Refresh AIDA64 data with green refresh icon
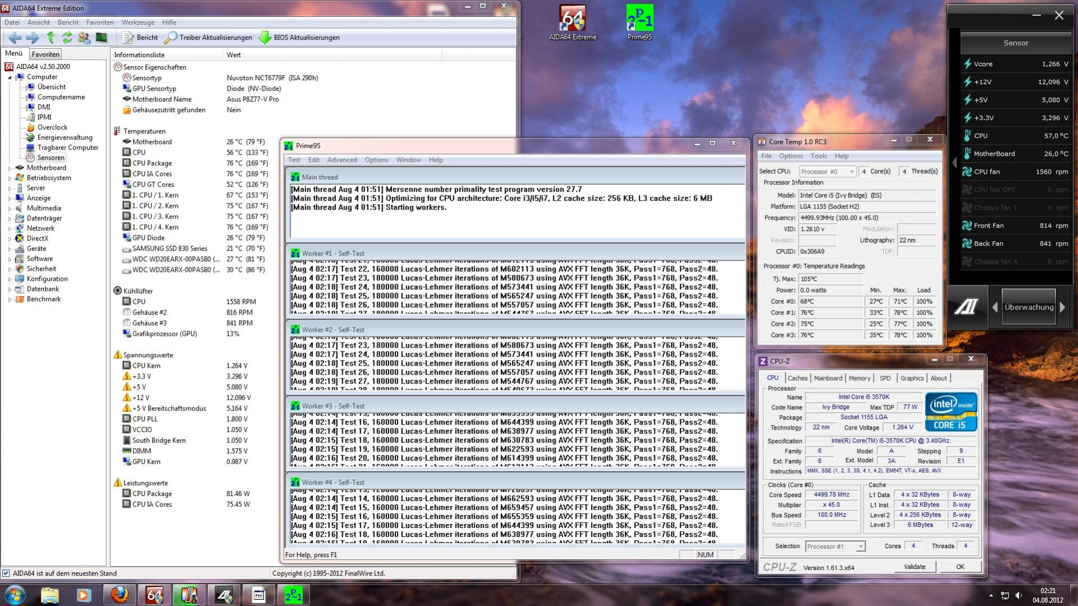The height and width of the screenshot is (606, 1078). click(67, 38)
